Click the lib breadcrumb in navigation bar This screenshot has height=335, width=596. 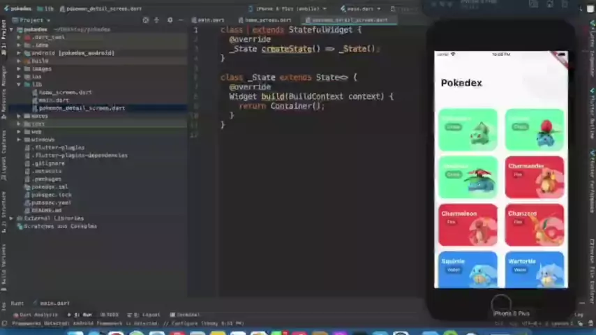click(x=45, y=8)
